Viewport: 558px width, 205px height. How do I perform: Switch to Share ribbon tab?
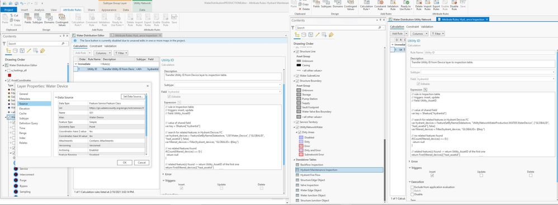coord(92,10)
